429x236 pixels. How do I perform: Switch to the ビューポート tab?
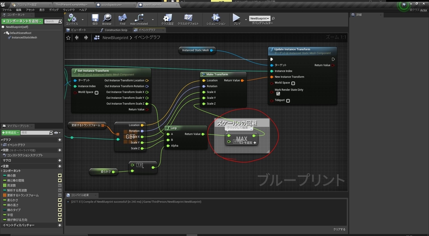(x=79, y=30)
